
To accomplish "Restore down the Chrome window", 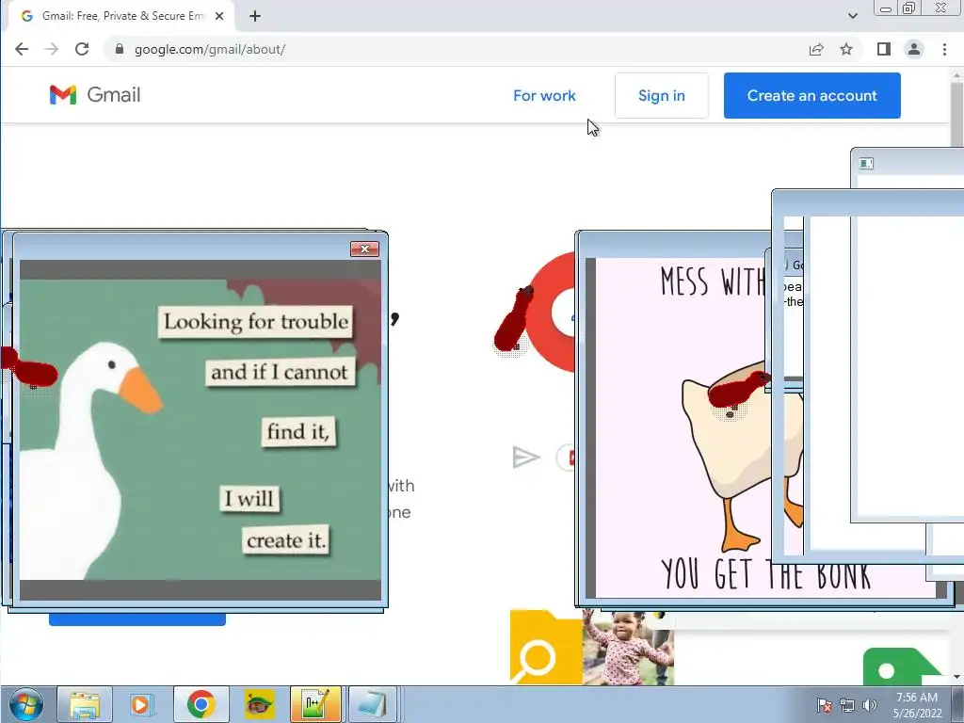I will click(908, 8).
